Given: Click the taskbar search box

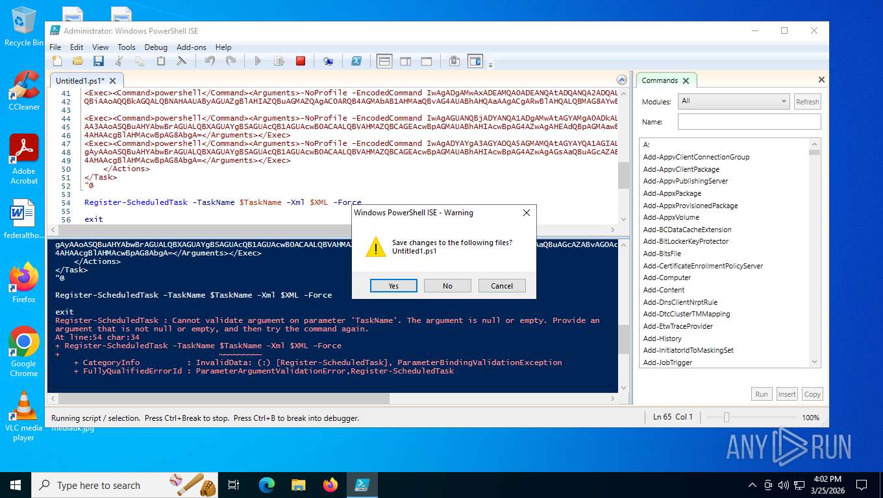Looking at the screenshot, I should click(126, 485).
